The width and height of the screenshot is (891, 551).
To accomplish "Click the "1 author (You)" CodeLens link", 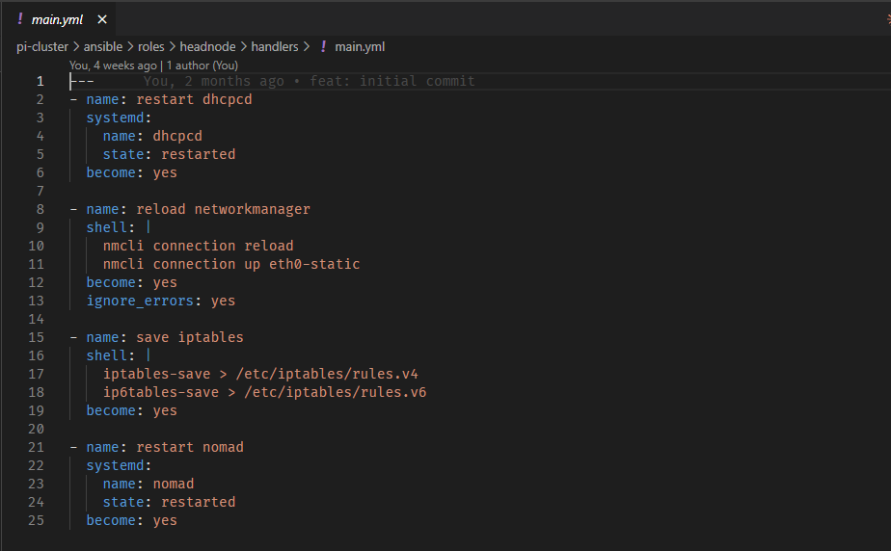I will [202, 66].
